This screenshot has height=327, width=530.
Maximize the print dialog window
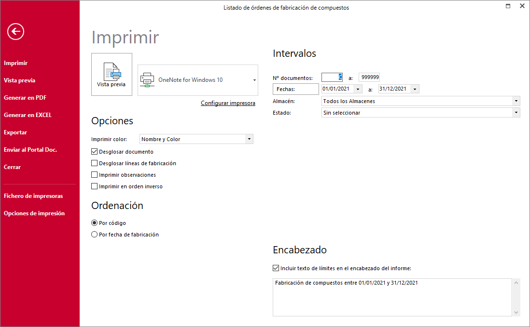click(508, 6)
